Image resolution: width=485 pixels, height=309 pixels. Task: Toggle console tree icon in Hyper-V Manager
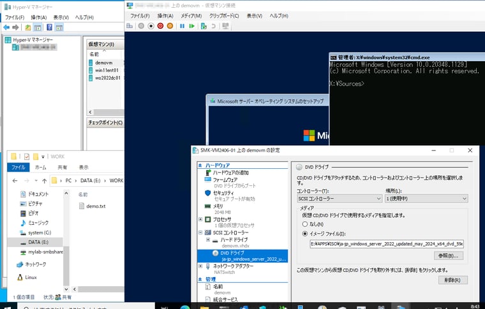(38, 27)
